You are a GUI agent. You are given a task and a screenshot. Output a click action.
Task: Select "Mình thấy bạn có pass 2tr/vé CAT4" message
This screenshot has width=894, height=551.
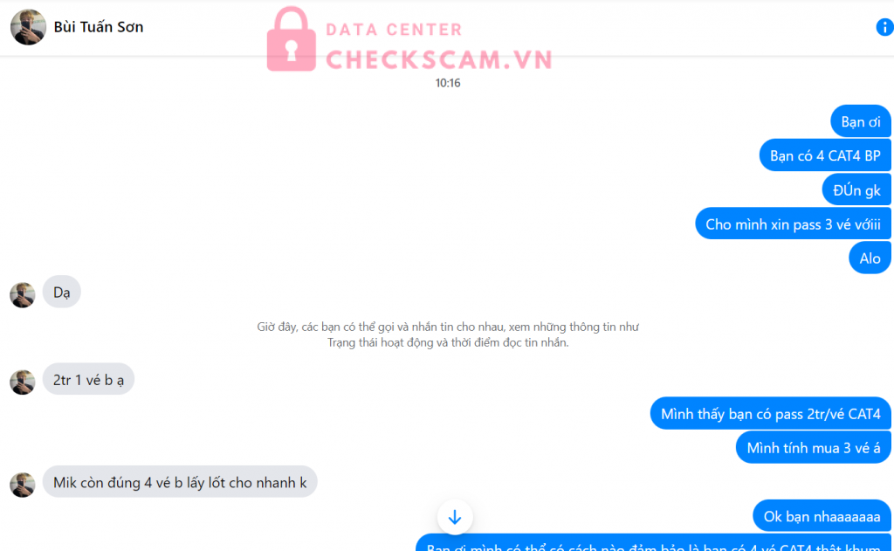click(770, 414)
